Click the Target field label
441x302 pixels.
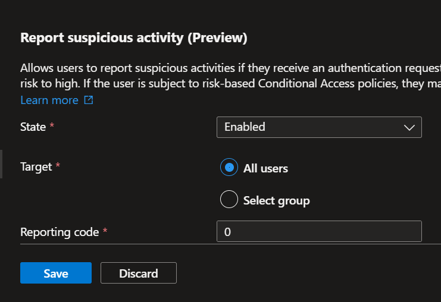[36, 167]
